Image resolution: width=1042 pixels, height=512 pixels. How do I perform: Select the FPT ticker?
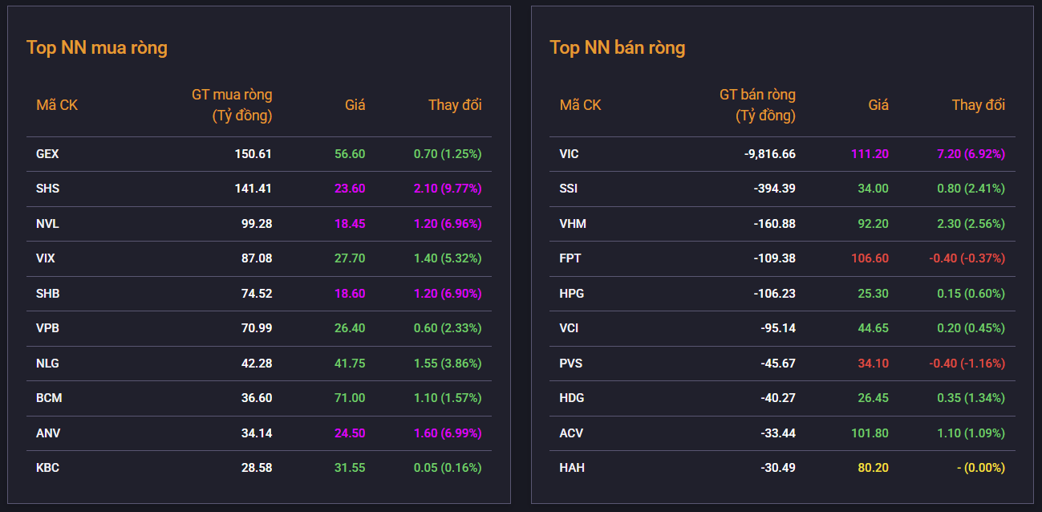coord(570,258)
